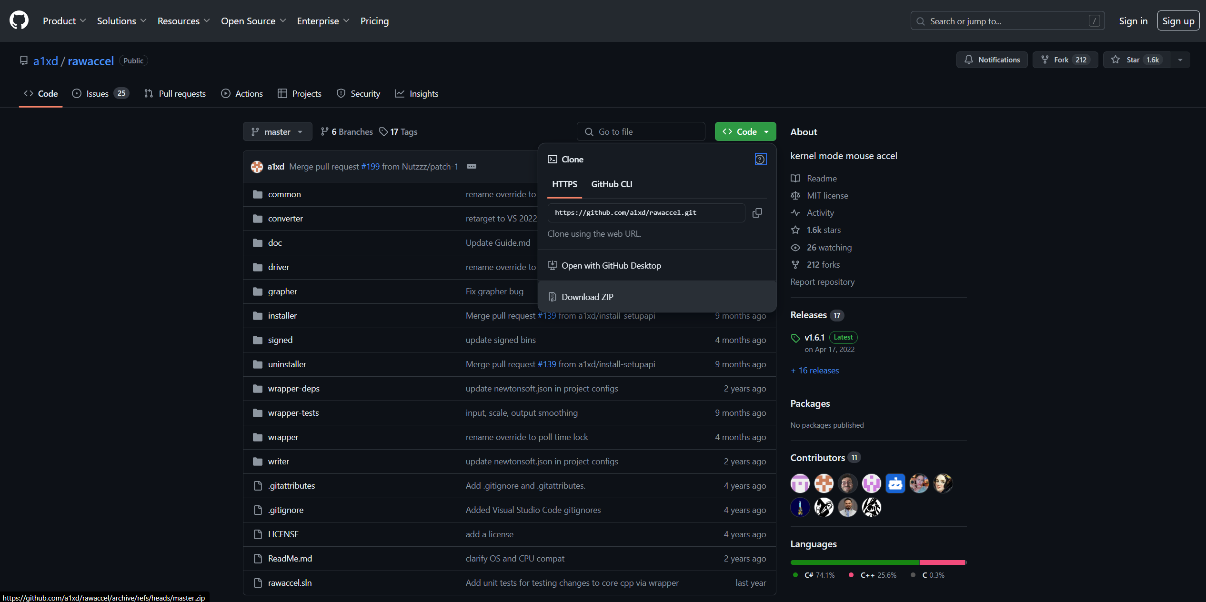Open with GitHub Desktop
This screenshot has width=1206, height=602.
point(611,265)
